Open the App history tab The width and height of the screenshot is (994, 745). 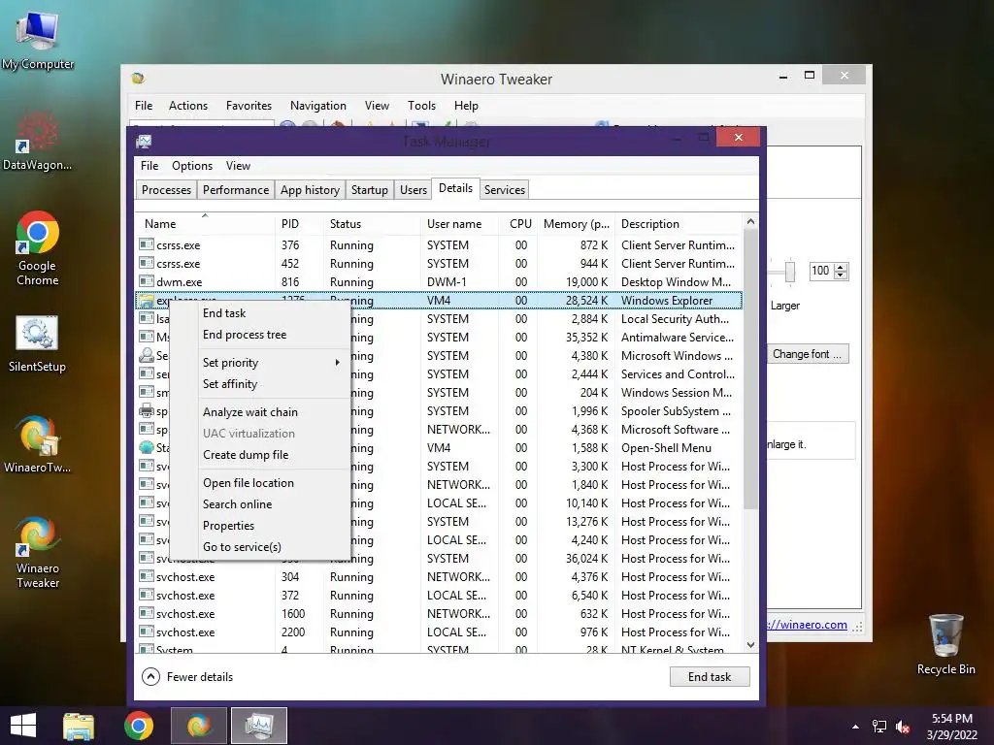pyautogui.click(x=310, y=190)
